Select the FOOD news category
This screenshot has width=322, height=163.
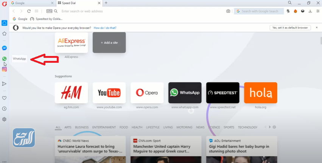click(x=124, y=127)
